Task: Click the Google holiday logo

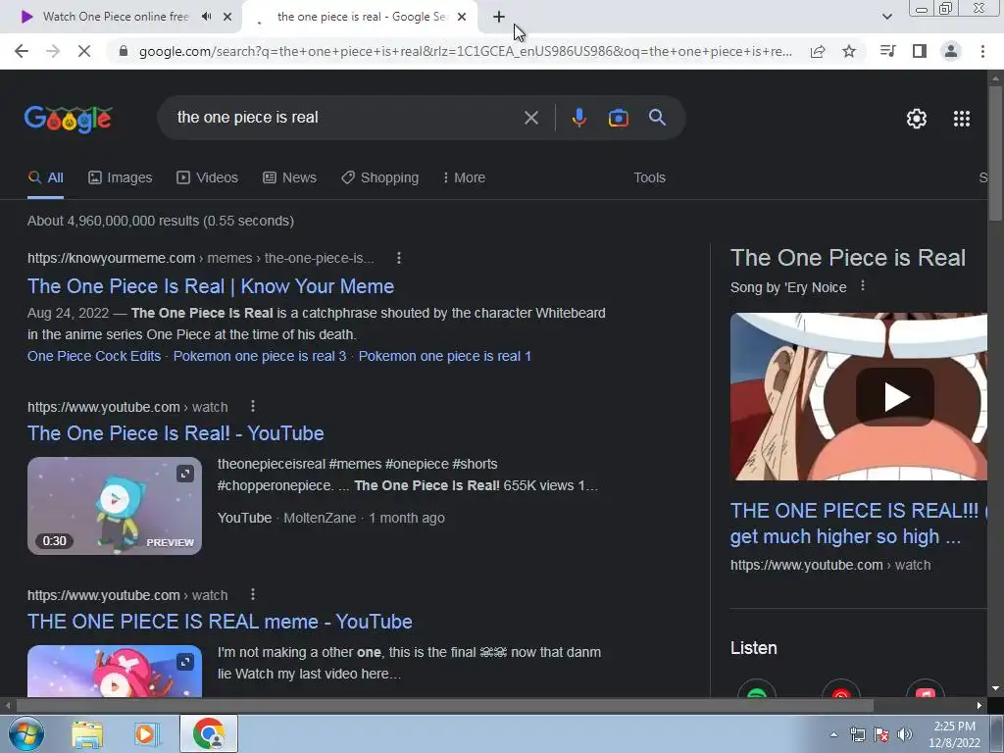Action: pyautogui.click(x=68, y=119)
